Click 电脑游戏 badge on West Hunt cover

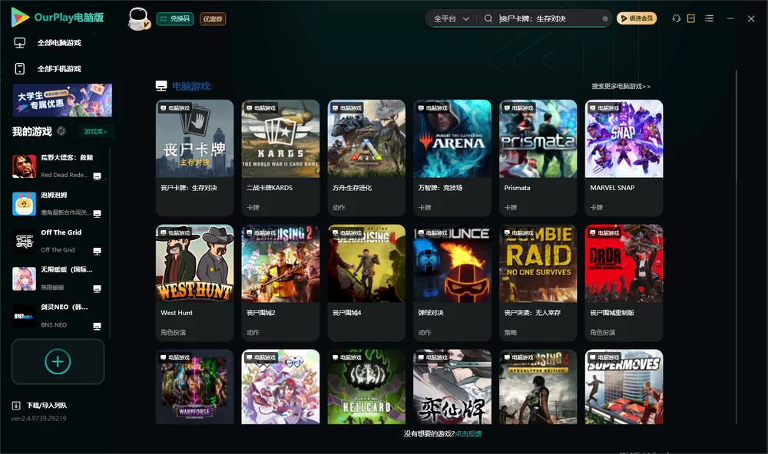174,233
